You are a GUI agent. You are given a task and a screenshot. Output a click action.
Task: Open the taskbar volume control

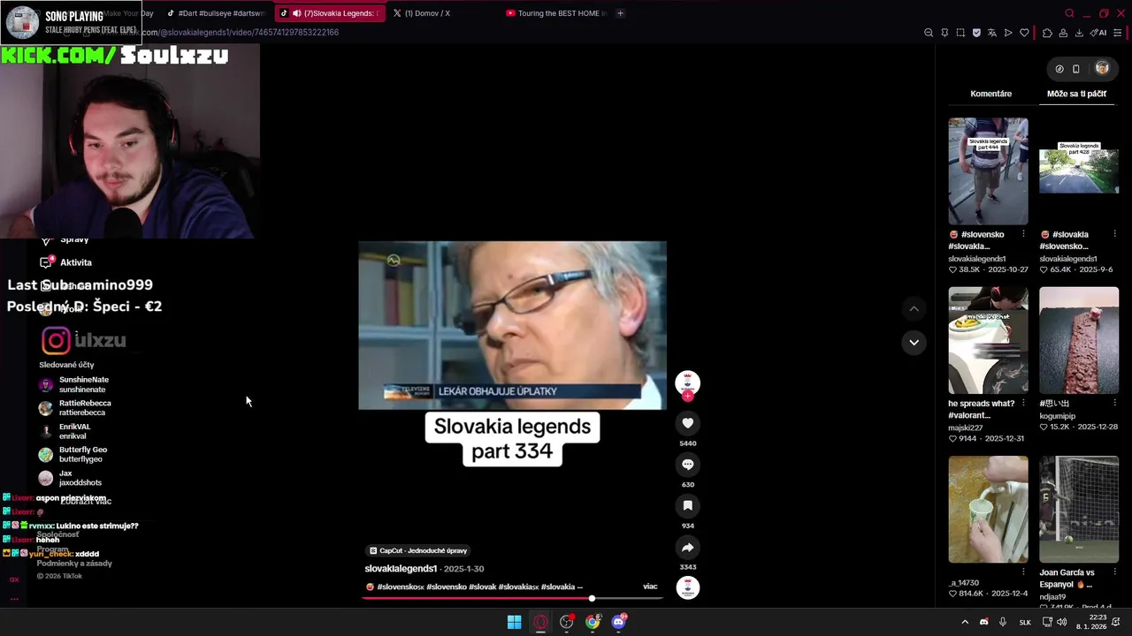click(x=1061, y=622)
